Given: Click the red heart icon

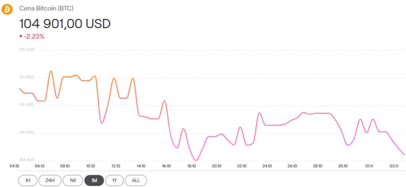Looking at the screenshot, I should pyautogui.click(x=21, y=36).
